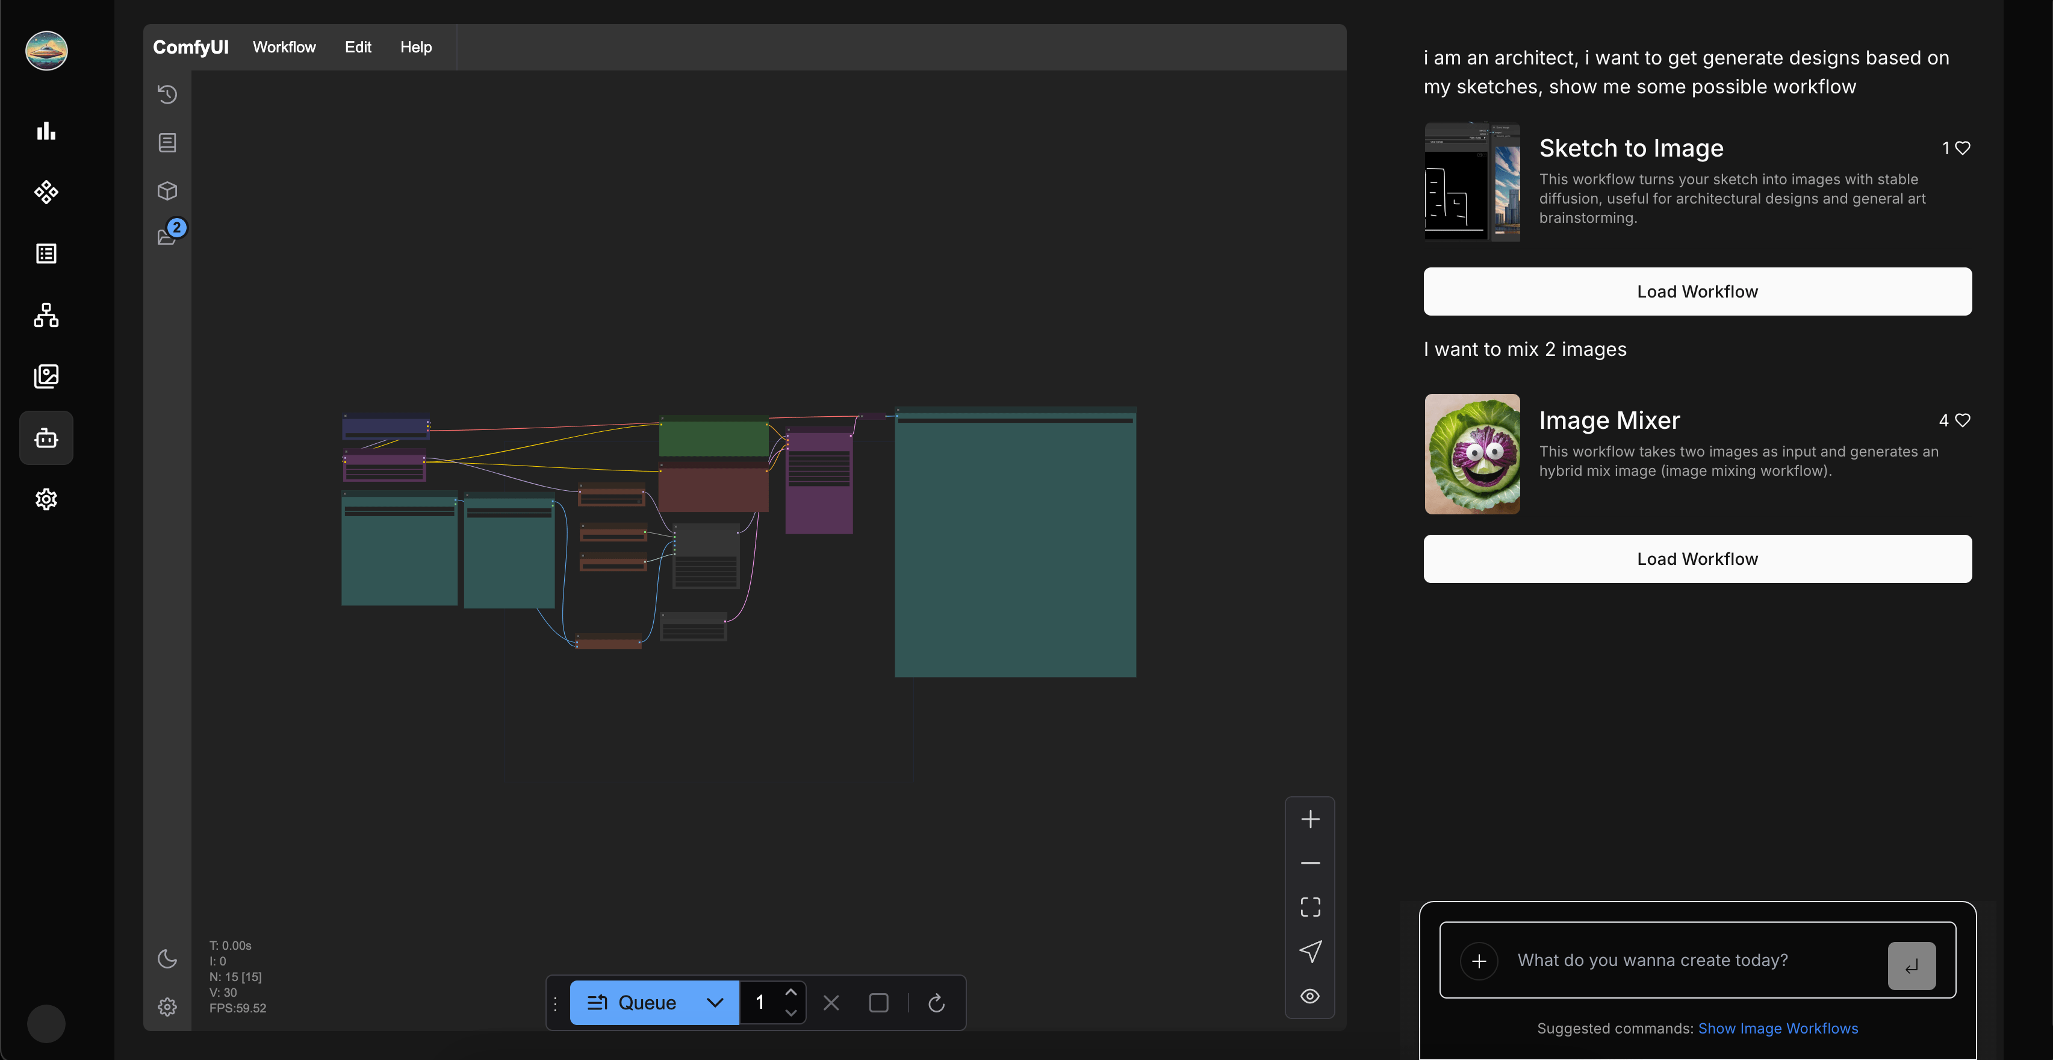Like the Sketch to Image workflow heart
2053x1060 pixels.
click(1962, 148)
